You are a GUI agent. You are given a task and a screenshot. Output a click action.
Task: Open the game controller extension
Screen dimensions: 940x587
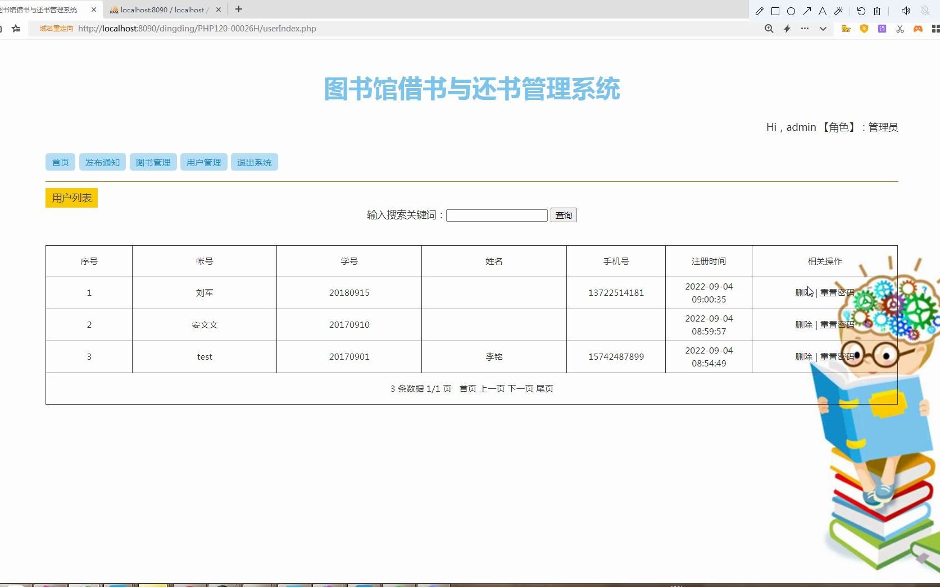[x=918, y=29]
